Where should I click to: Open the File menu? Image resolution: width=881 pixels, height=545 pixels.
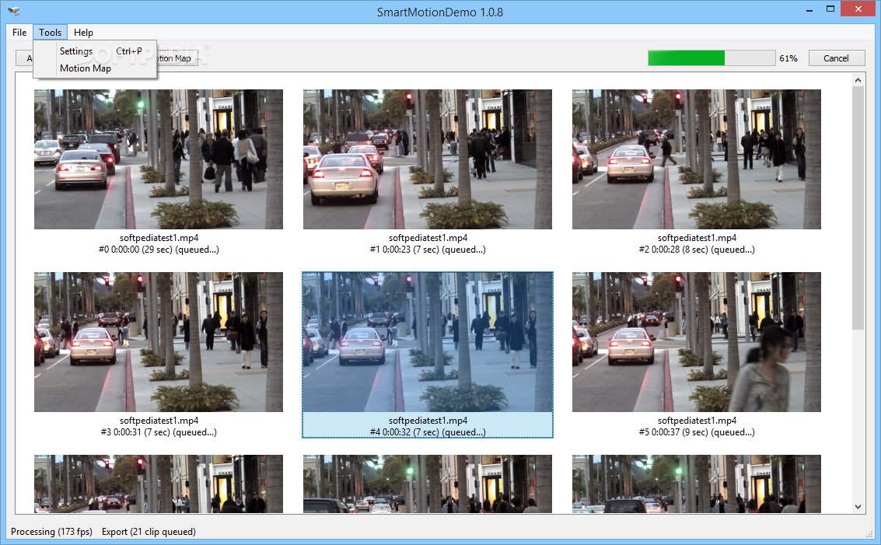coord(19,33)
